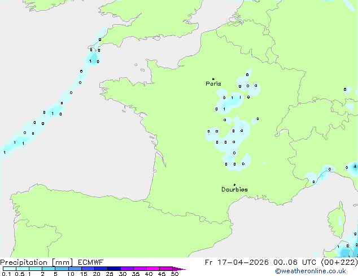Click the legend scale label '0.5'
This screenshot has height=276, width=358.
[x=19, y=274]
